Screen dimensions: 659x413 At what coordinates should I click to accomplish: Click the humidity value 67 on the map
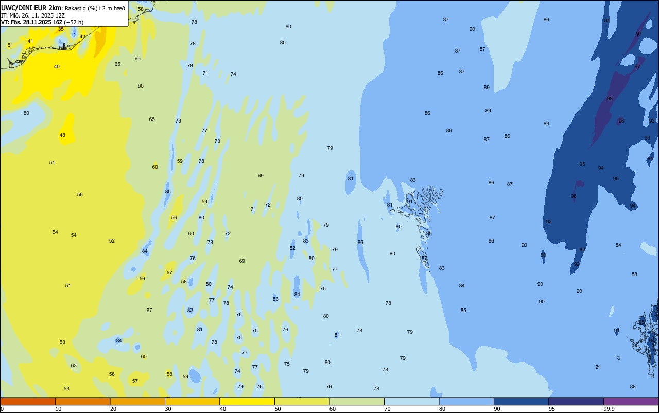click(149, 311)
